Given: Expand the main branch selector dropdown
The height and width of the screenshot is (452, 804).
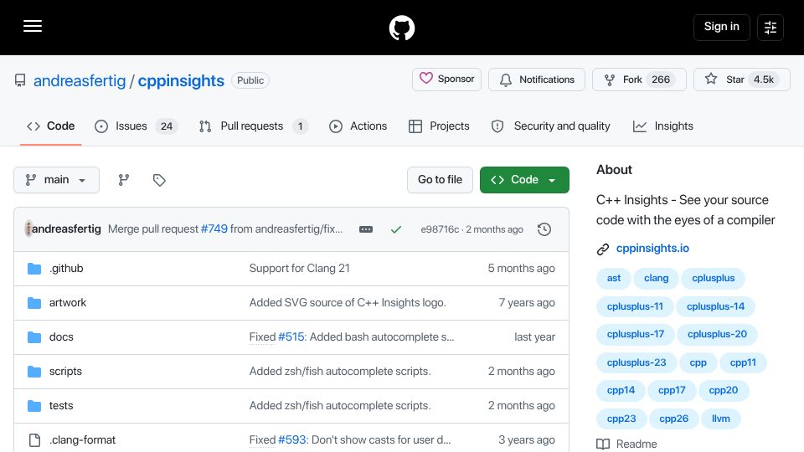Looking at the screenshot, I should 56,180.
